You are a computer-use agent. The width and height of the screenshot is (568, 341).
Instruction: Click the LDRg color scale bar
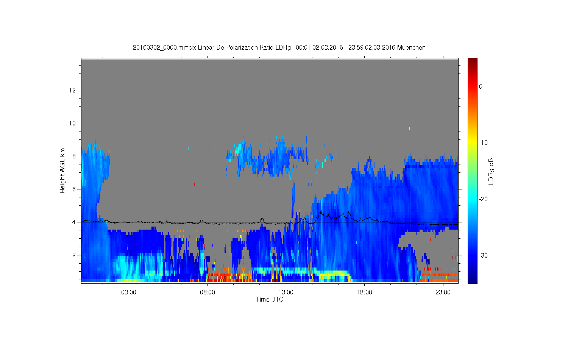473,170
